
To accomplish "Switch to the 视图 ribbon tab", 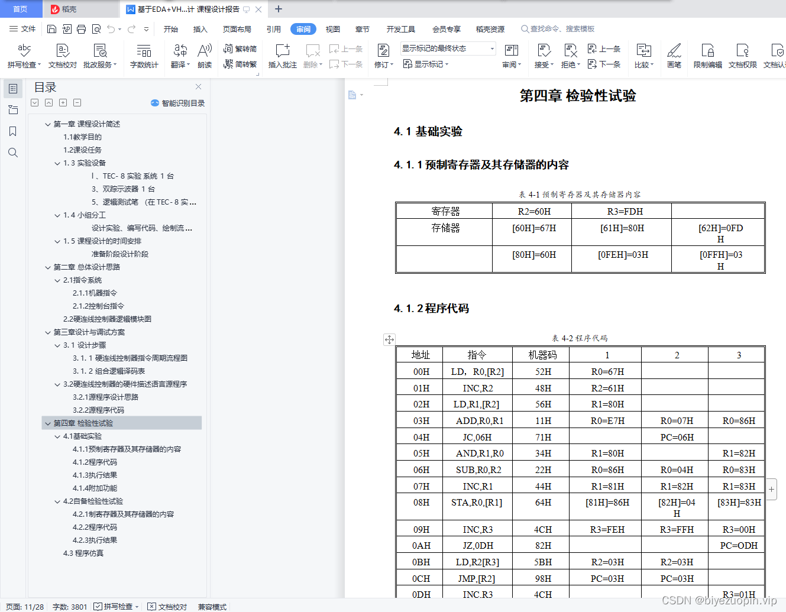I will pos(333,29).
